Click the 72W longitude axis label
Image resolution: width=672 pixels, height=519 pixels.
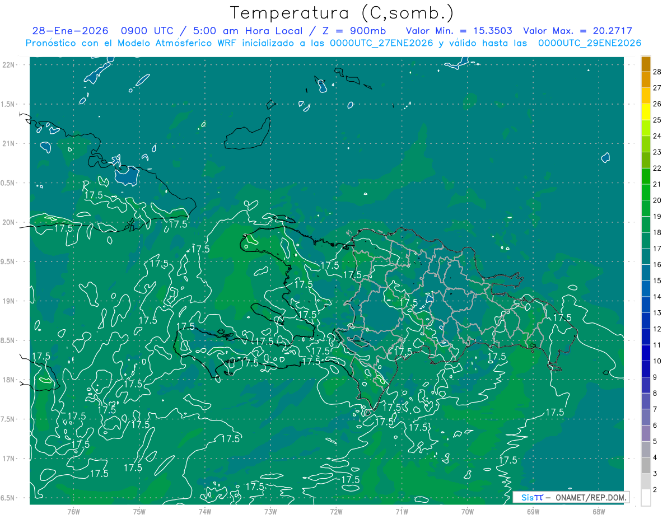336,512
